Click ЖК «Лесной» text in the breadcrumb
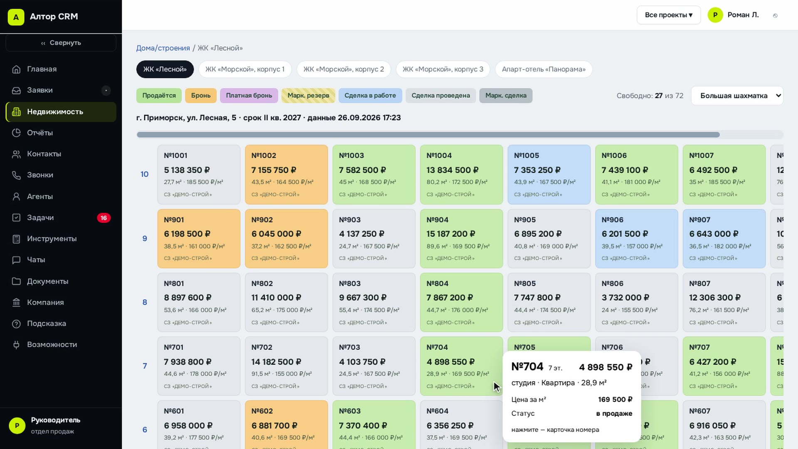This screenshot has height=449, width=798. tap(220, 48)
